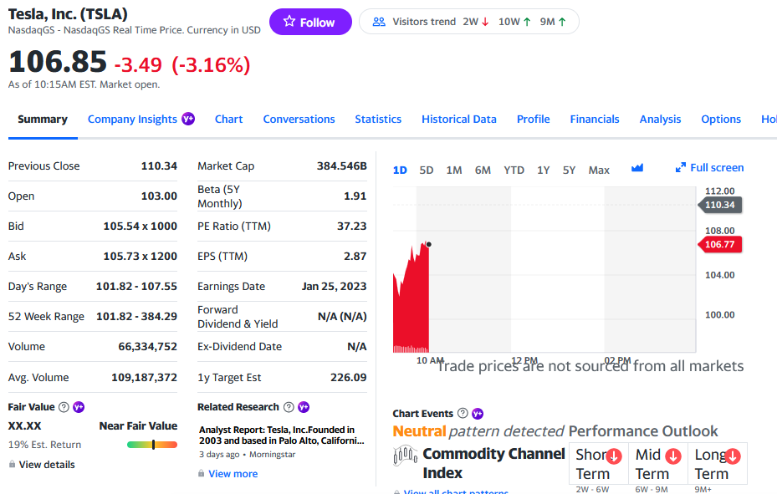The height and width of the screenshot is (494, 777).
Task: Click the Fair Value help question icon
Action: (64, 407)
